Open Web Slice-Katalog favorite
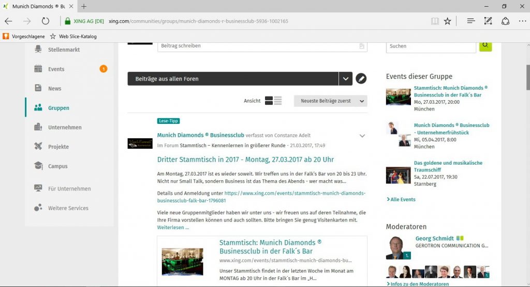Screen dimensions: 530x287 [73, 37]
